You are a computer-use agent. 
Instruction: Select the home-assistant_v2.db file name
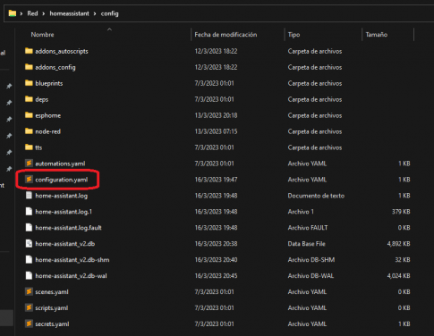[x=65, y=244]
